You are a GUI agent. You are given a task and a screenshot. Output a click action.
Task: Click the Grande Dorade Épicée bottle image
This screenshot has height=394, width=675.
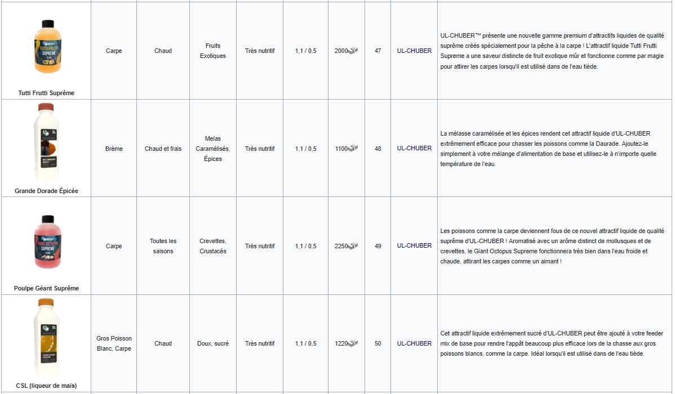click(x=46, y=142)
